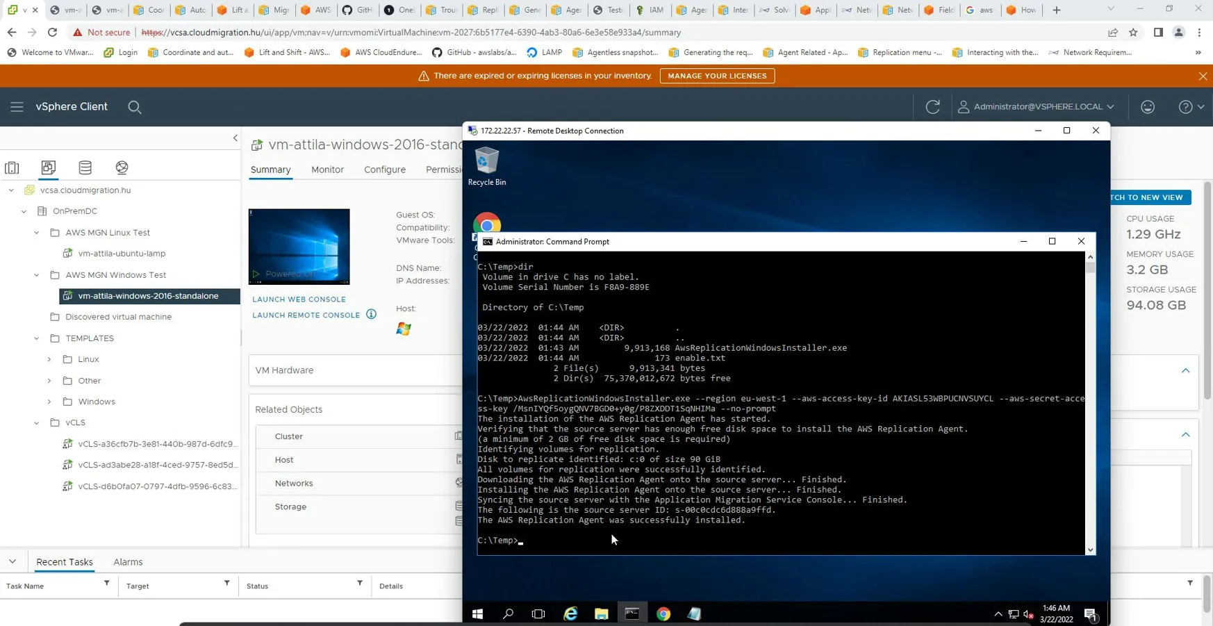Collapse the Recent Tasks bottom panel
The width and height of the screenshot is (1213, 626).
point(13,561)
